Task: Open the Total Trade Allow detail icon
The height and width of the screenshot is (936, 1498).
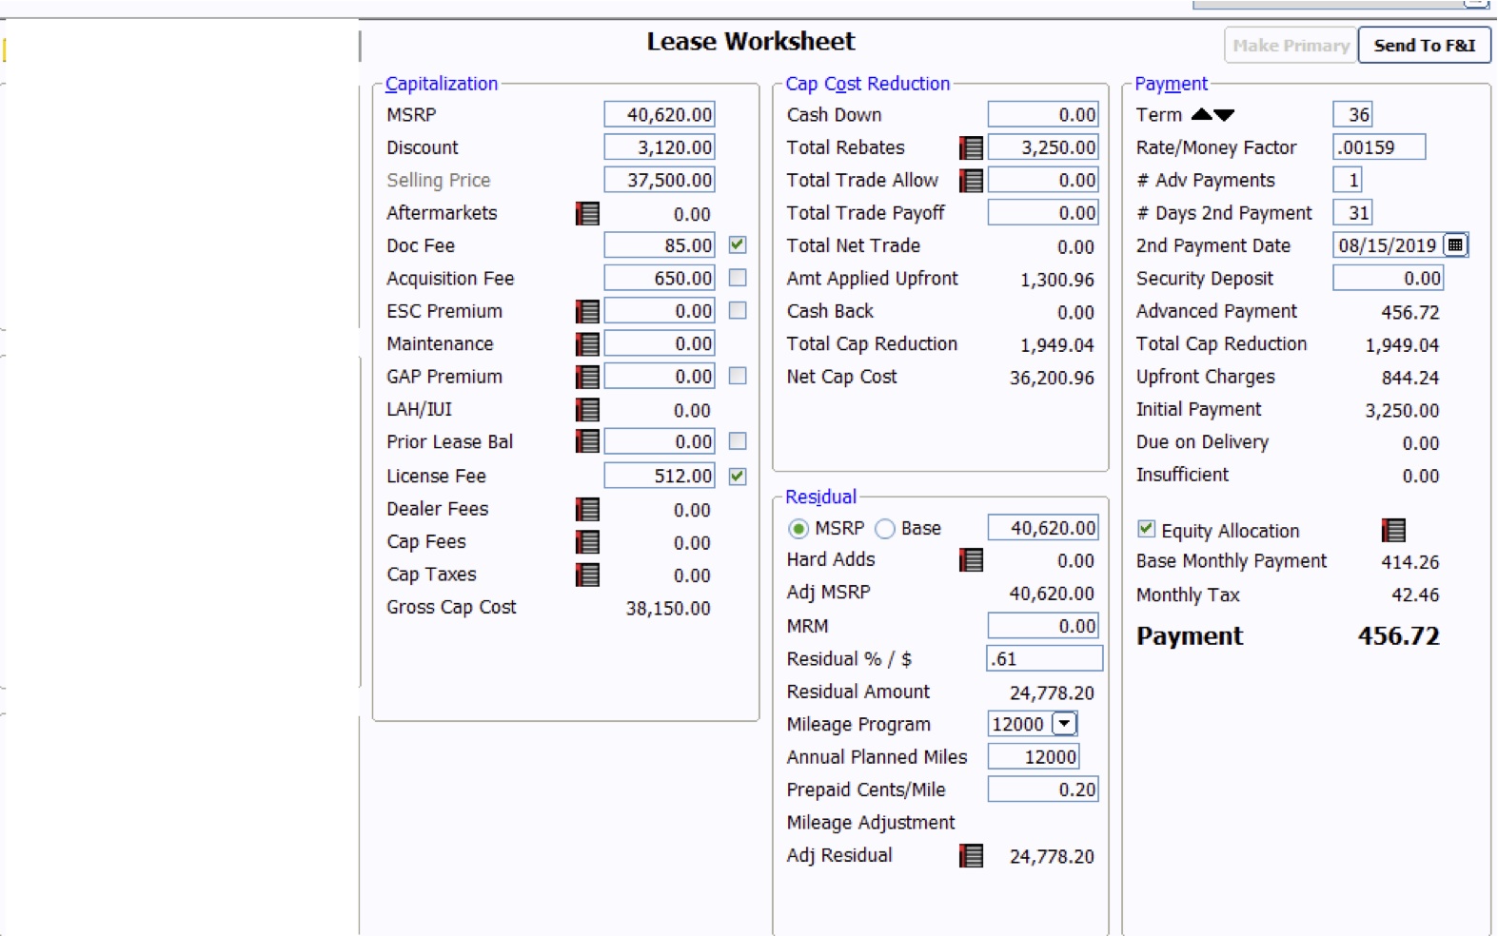Action: (x=971, y=181)
